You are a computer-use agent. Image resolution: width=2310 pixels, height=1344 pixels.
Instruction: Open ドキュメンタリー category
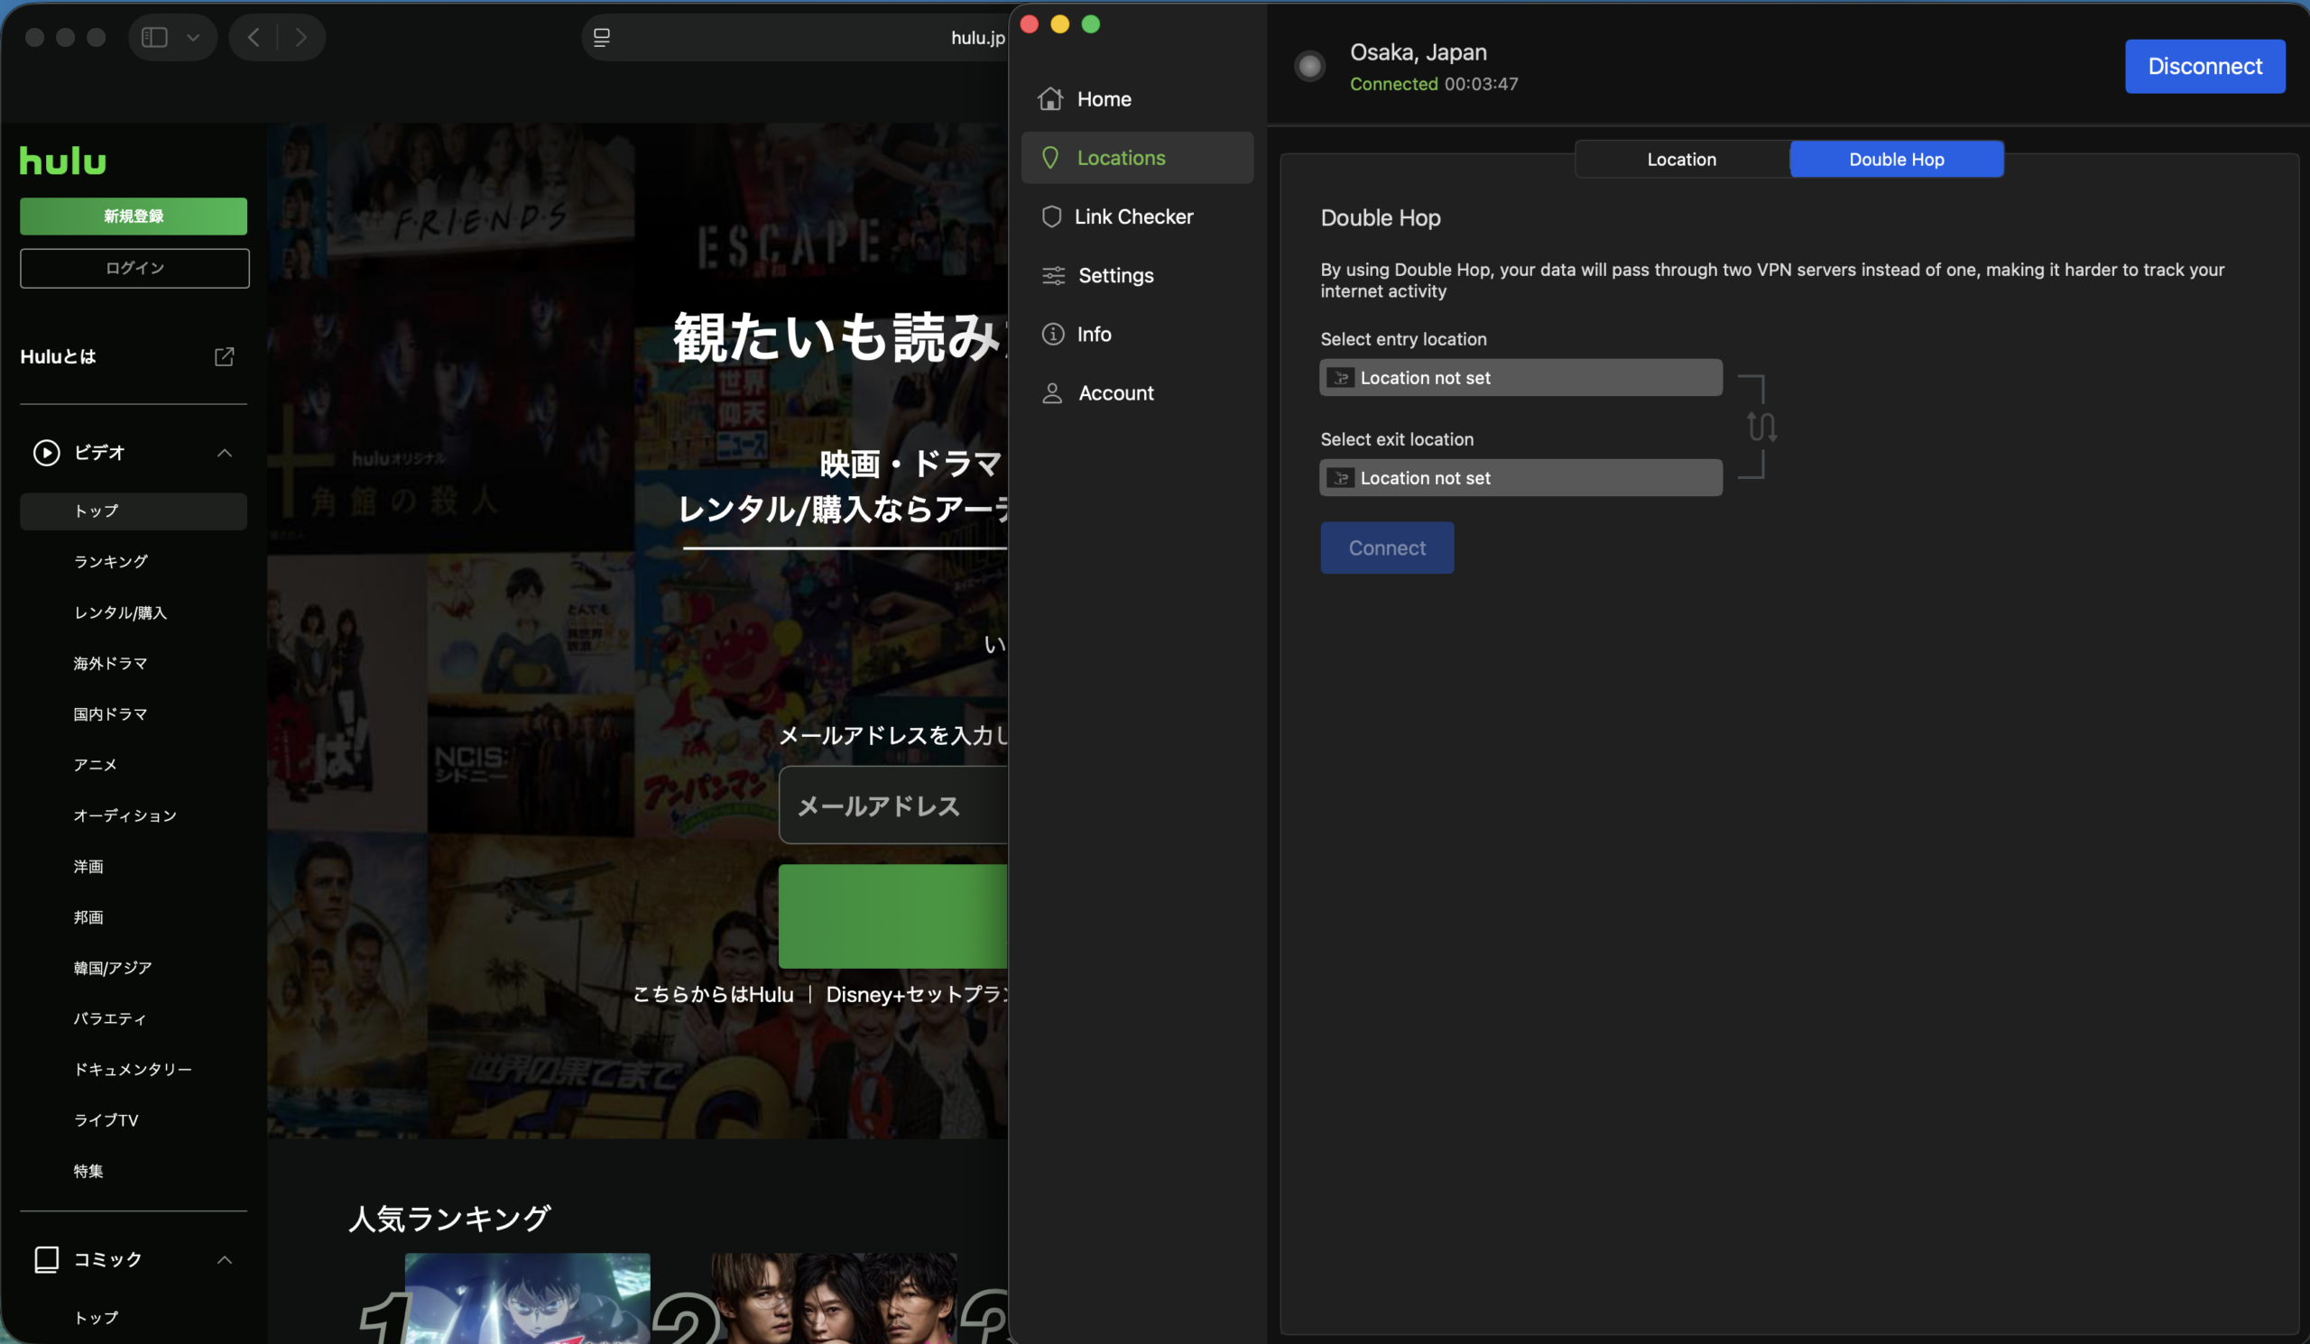point(133,1069)
